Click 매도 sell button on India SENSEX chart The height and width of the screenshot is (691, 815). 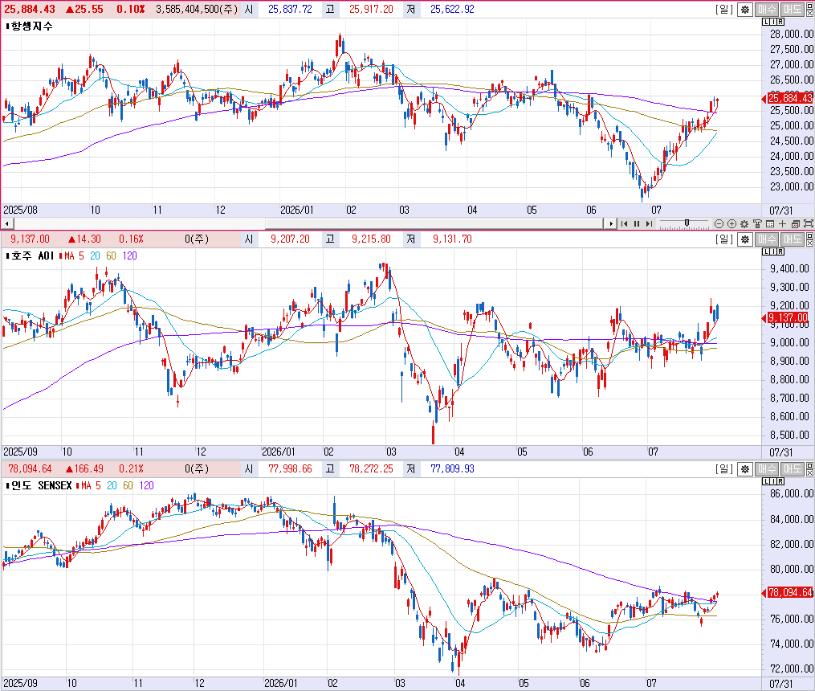(793, 469)
